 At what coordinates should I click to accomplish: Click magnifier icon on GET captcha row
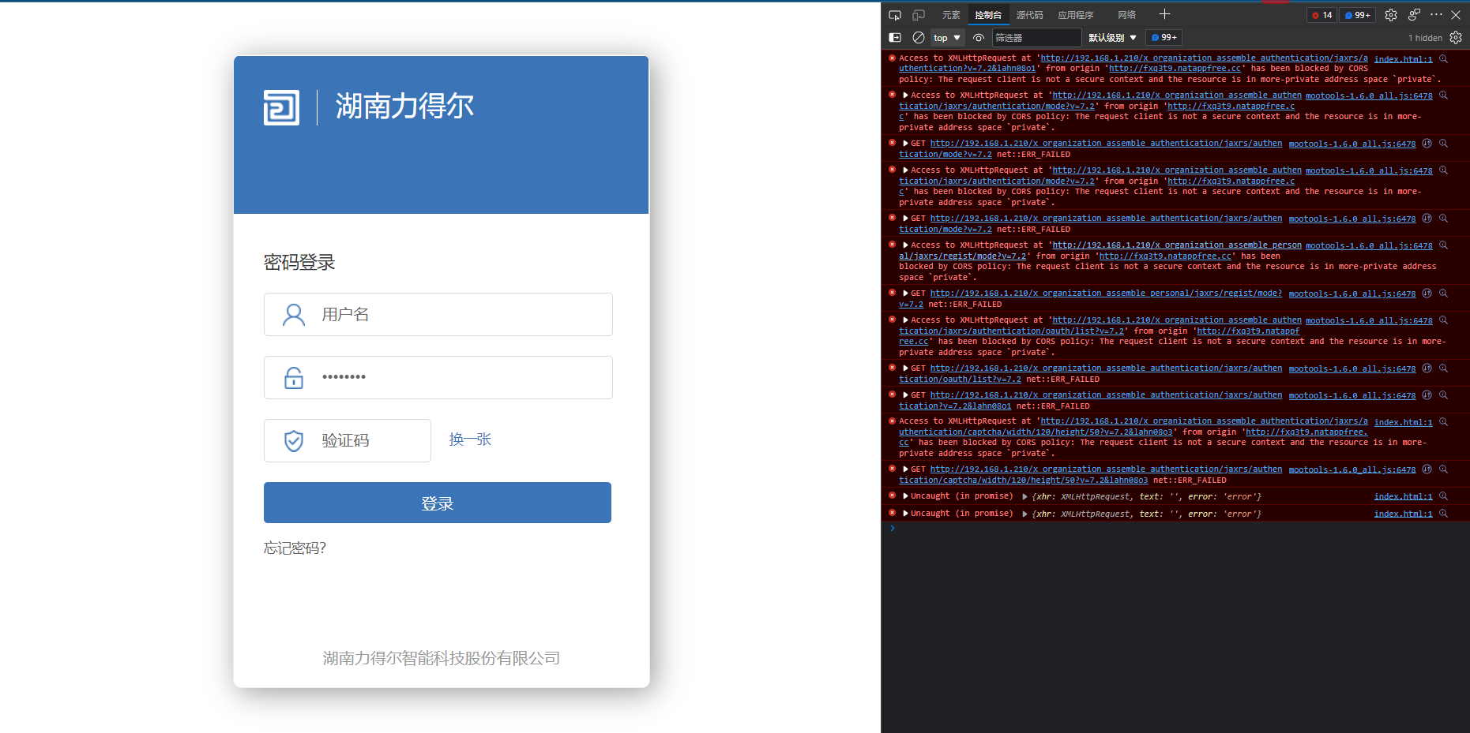click(1443, 469)
